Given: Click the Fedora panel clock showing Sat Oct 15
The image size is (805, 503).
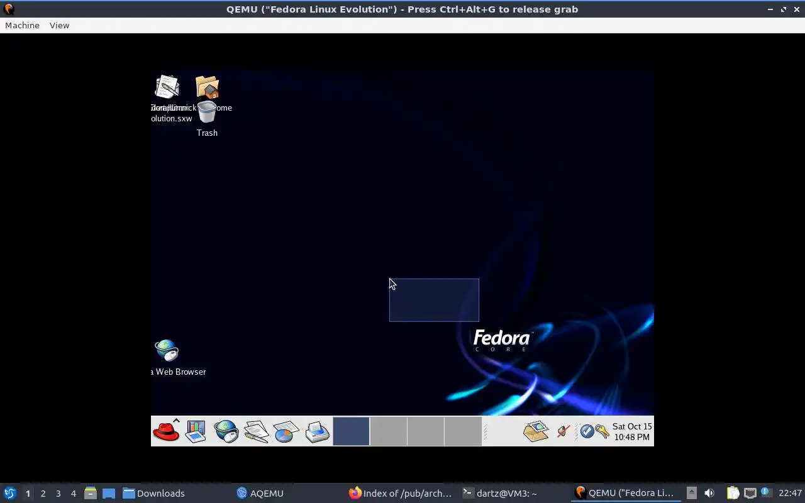Looking at the screenshot, I should click(x=632, y=431).
